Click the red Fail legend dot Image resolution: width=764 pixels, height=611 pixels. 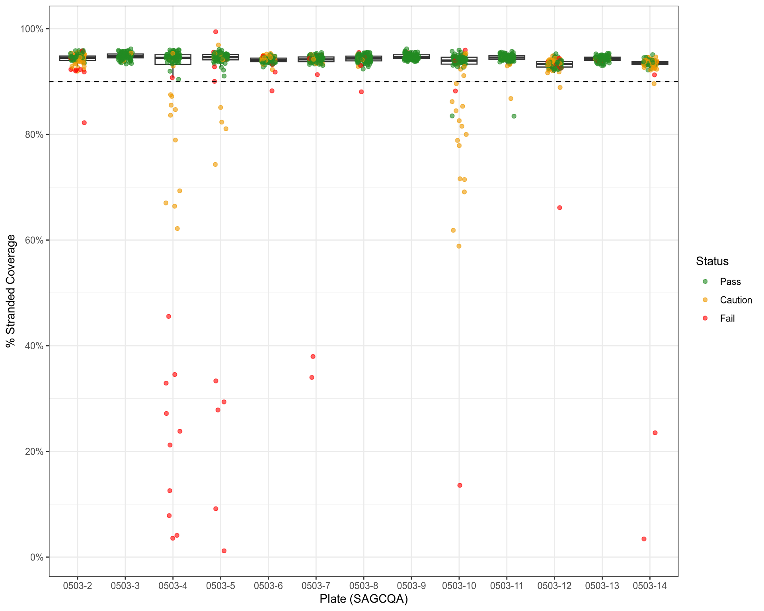[705, 318]
